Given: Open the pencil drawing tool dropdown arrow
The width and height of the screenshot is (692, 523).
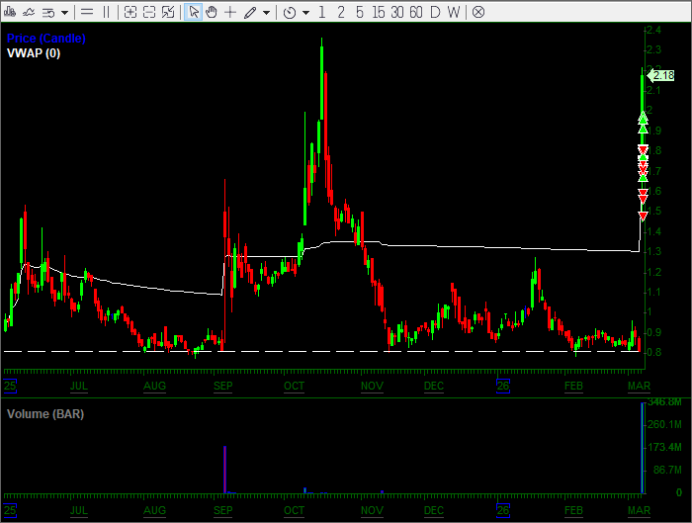Looking at the screenshot, I should [266, 13].
